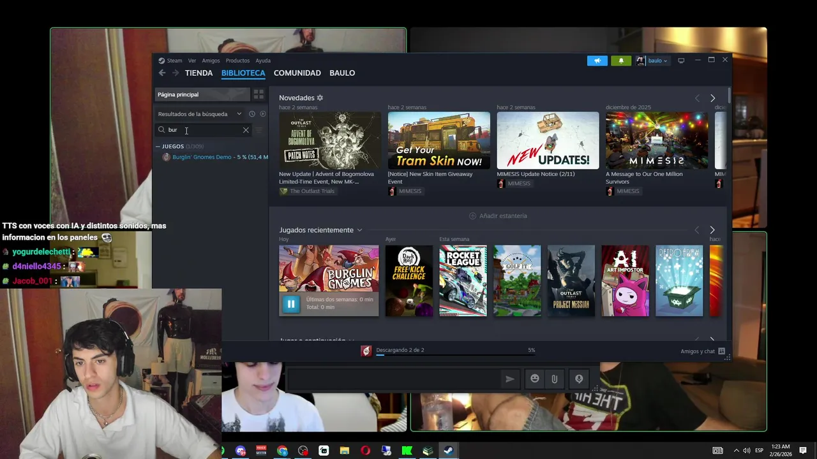Go back with the navigation arrow
Viewport: 817px width, 459px height.
click(162, 73)
